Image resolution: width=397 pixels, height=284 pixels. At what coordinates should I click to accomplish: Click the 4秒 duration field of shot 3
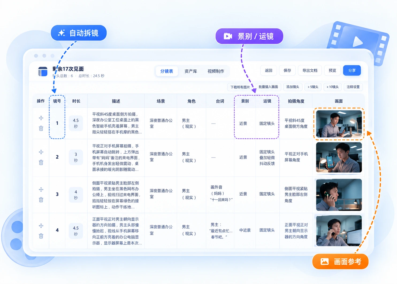tap(76, 195)
